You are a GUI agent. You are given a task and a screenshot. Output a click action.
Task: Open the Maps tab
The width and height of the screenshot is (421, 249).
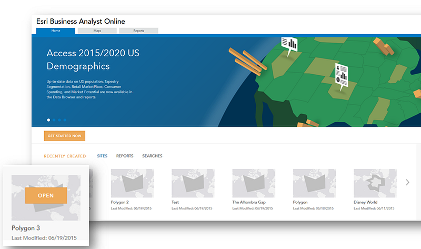(97, 31)
